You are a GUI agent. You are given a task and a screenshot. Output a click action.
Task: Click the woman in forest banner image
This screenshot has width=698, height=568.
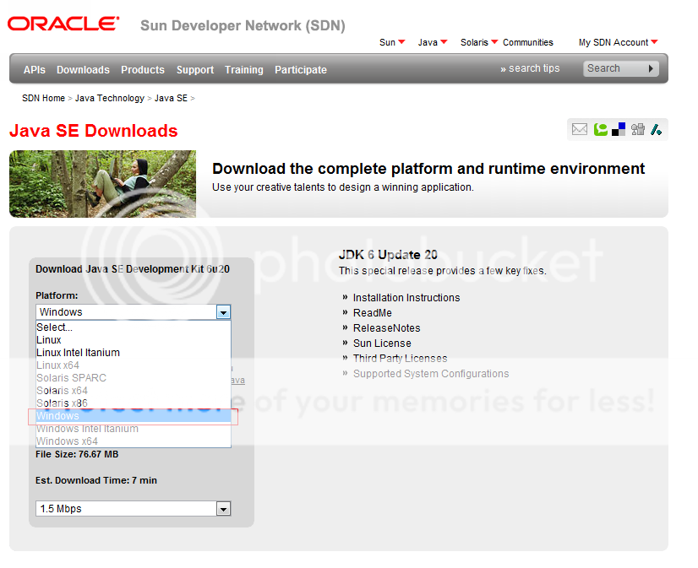(x=102, y=184)
